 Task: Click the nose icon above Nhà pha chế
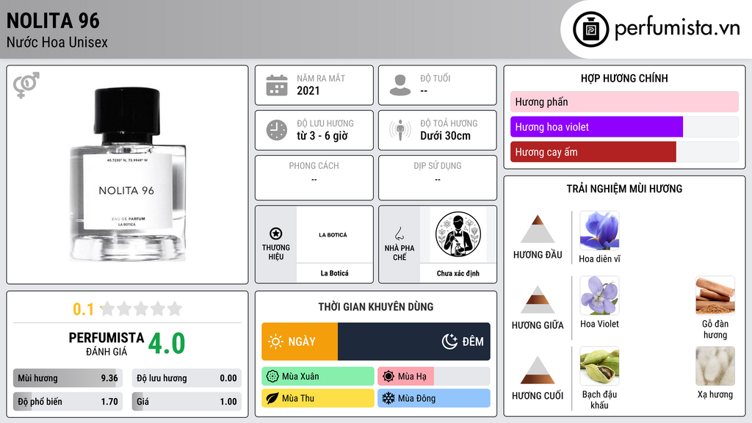[x=399, y=234]
